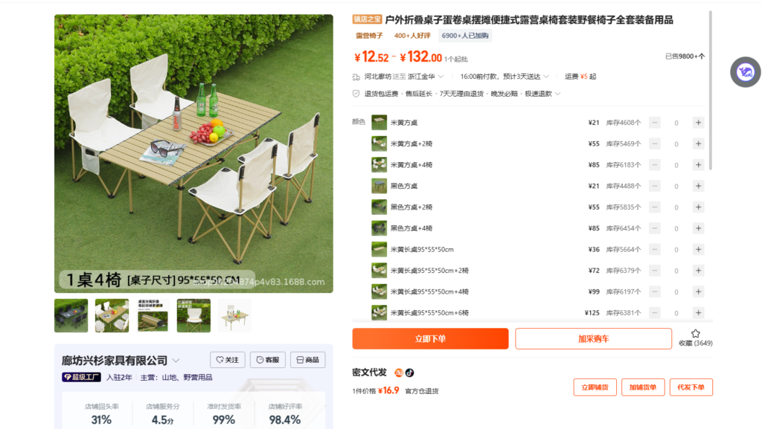The height and width of the screenshot is (429, 762).
Task: Increase quantity of 黑色方桌+4椅
Action: [698, 228]
